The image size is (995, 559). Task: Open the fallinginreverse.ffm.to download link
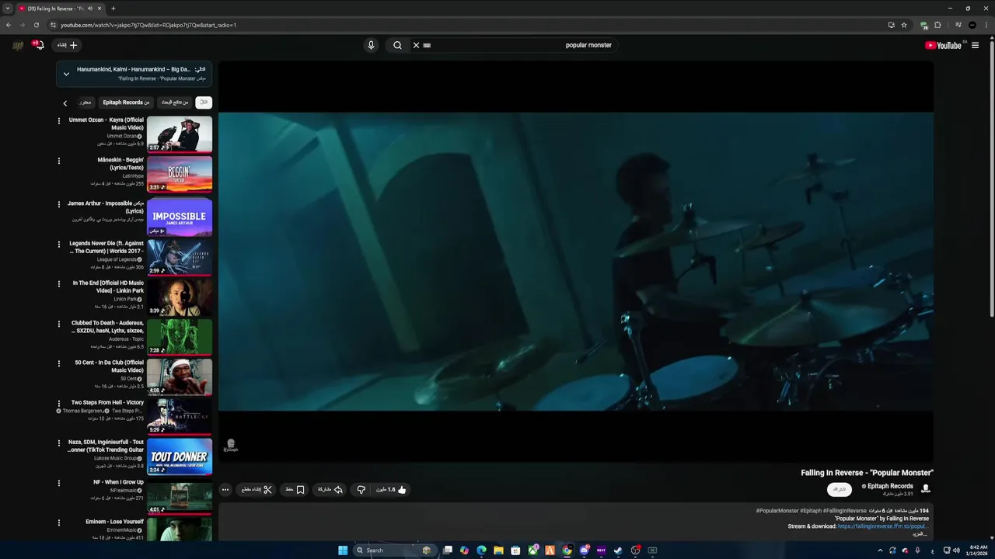(882, 526)
